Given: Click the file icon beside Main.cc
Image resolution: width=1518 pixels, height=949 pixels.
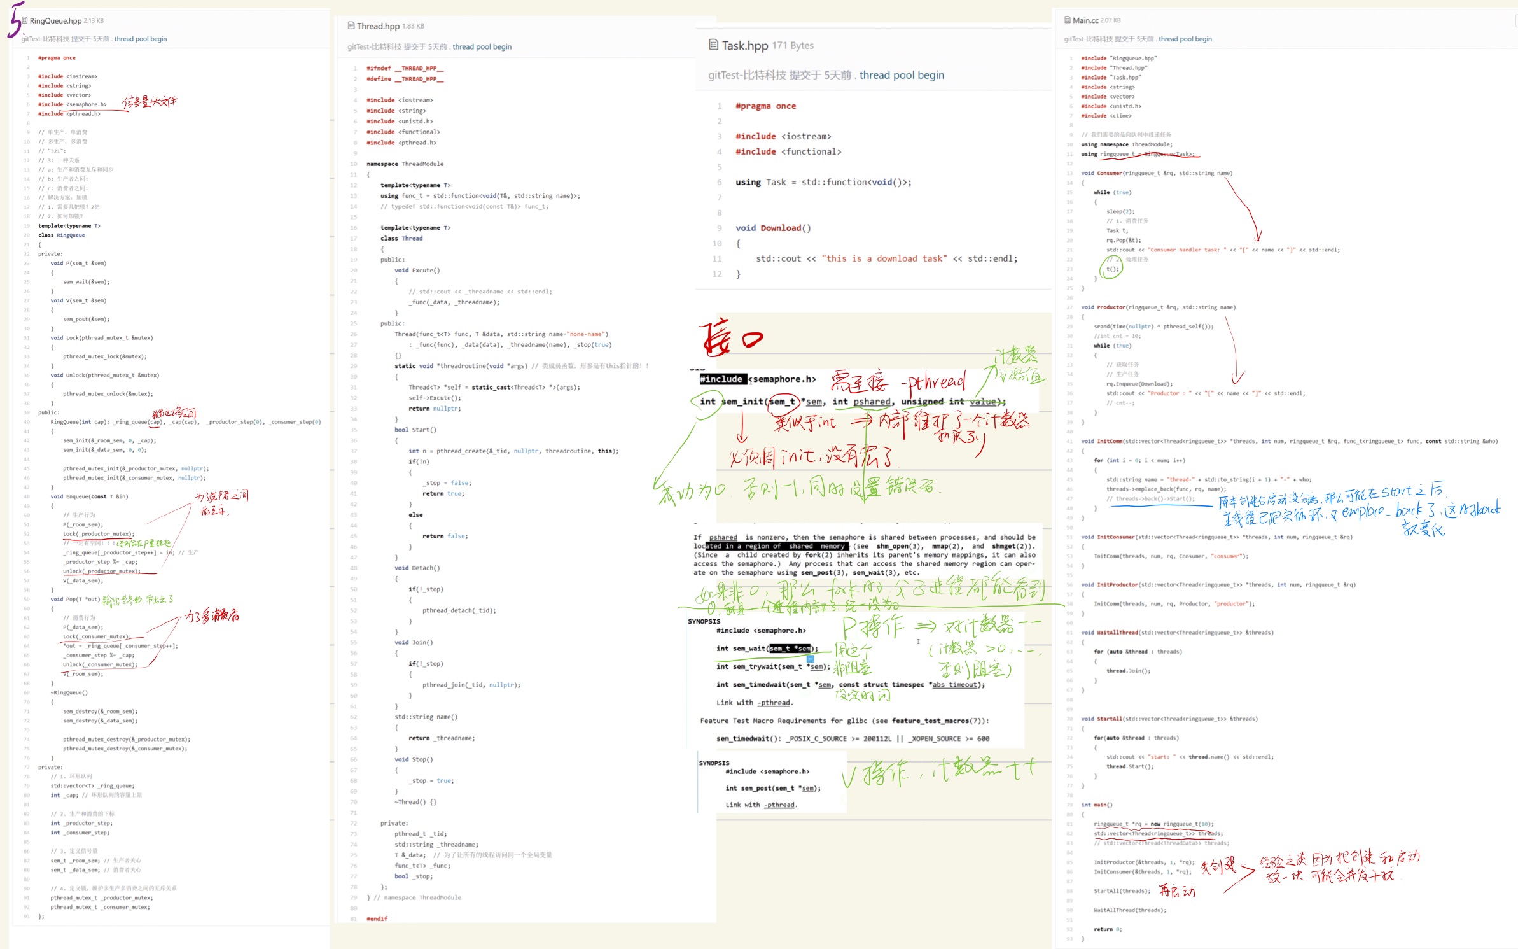Looking at the screenshot, I should pyautogui.click(x=1067, y=20).
